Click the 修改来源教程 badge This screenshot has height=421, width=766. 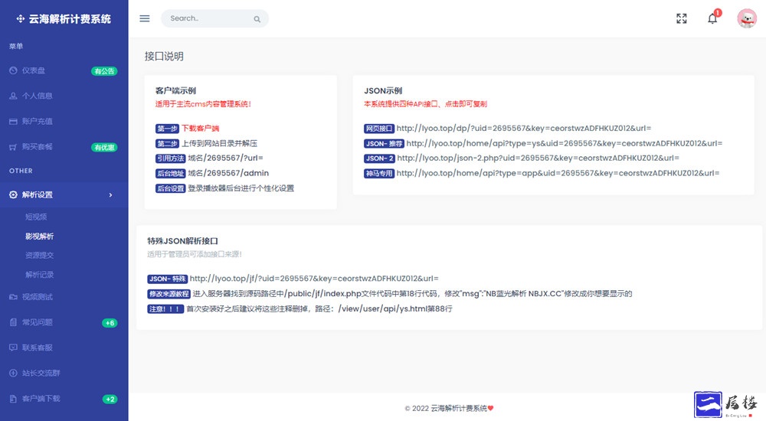pos(169,294)
